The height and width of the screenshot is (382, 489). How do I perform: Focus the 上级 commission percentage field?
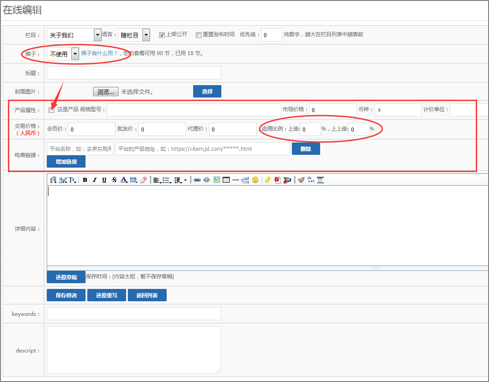coord(310,129)
